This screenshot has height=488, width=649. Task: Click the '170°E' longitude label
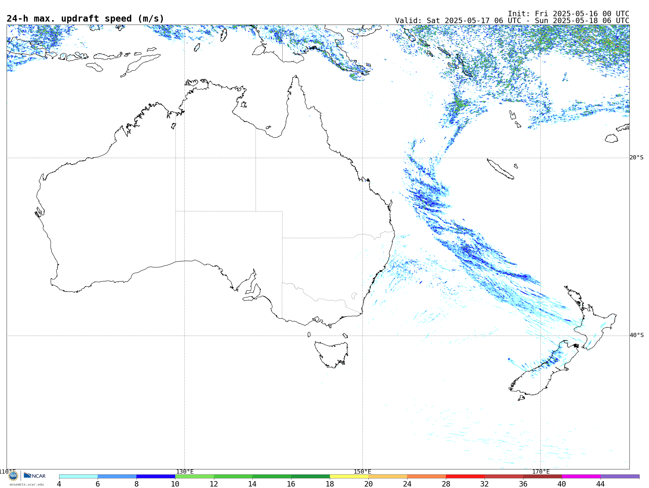[x=541, y=472]
